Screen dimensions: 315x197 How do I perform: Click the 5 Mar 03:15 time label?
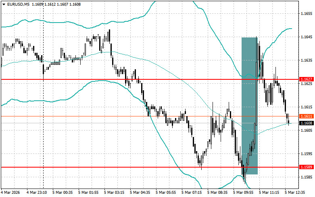point(114,193)
